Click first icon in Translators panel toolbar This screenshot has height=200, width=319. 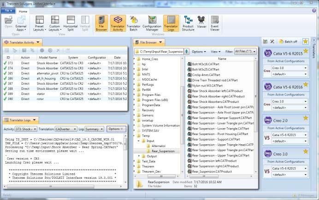(265, 41)
